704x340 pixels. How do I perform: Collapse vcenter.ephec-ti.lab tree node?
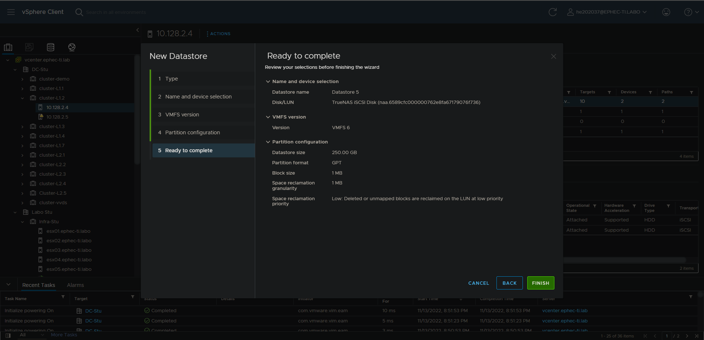[x=8, y=60]
